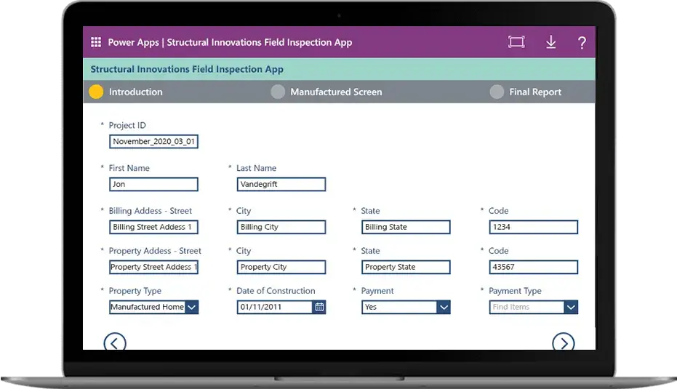Click the Property State input field
The width and height of the screenshot is (677, 389).
(x=406, y=268)
